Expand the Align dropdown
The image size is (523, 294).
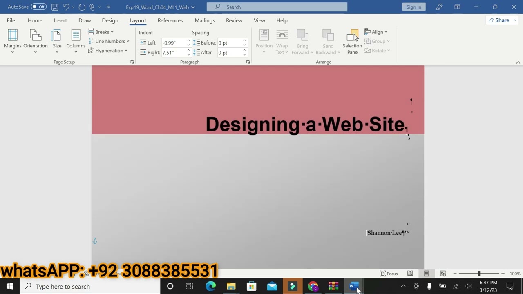point(376,32)
